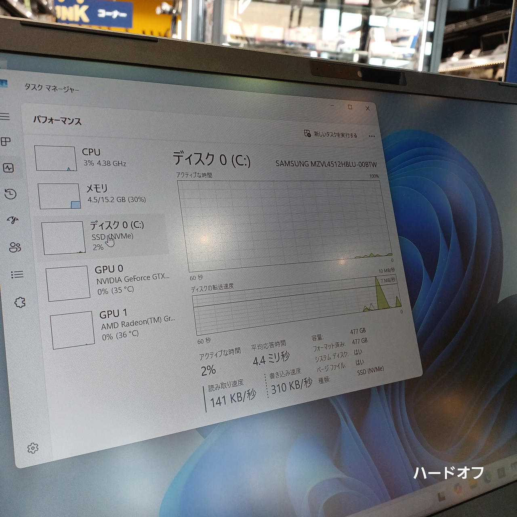Select the ディスク 0 (C:) entry

103,236
